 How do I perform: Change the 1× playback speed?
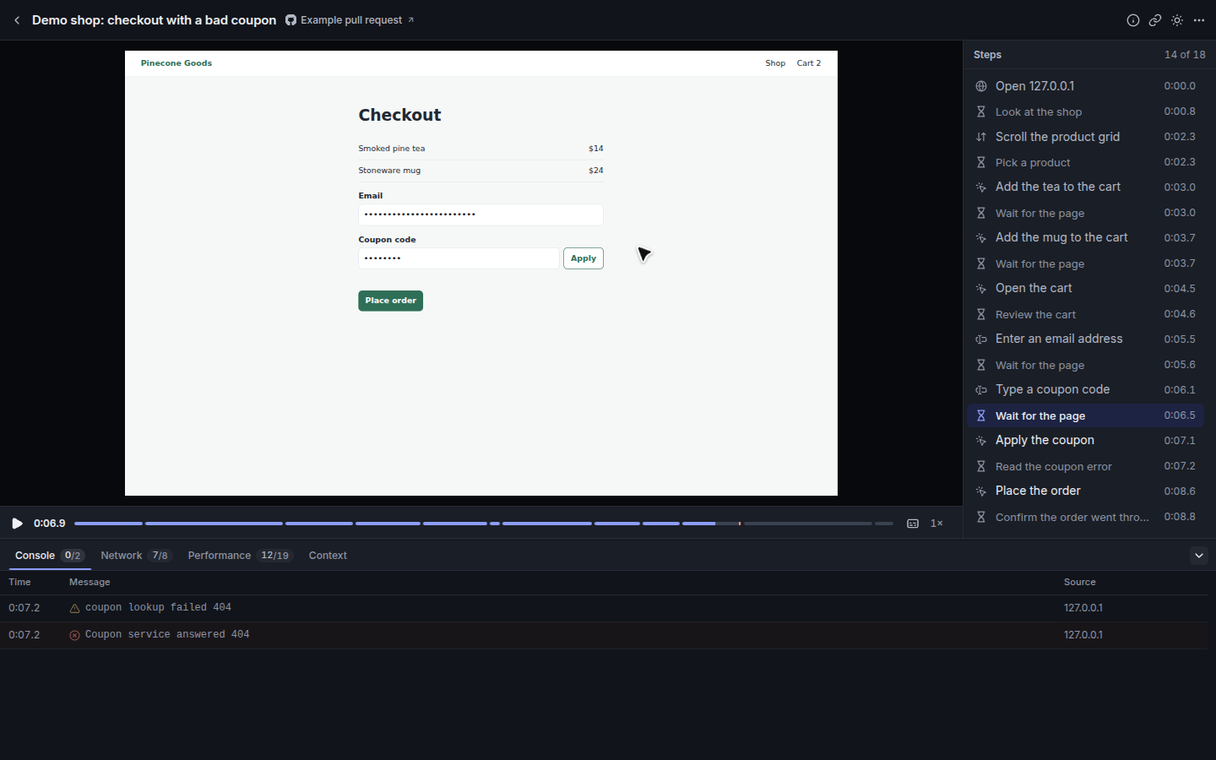pos(936,524)
